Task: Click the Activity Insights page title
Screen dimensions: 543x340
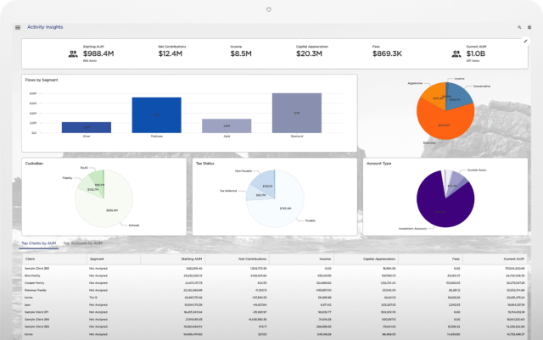Action: click(45, 27)
